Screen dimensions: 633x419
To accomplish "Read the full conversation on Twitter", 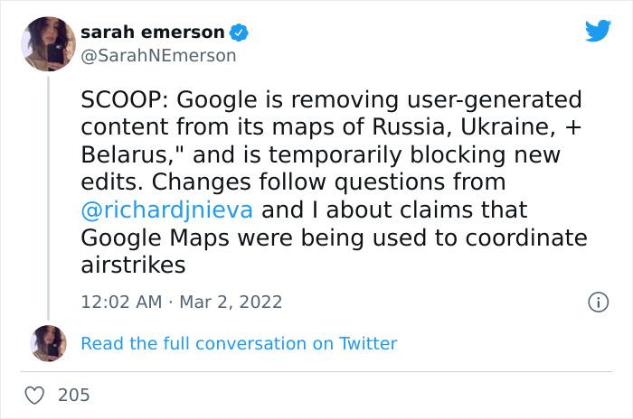I will (239, 343).
